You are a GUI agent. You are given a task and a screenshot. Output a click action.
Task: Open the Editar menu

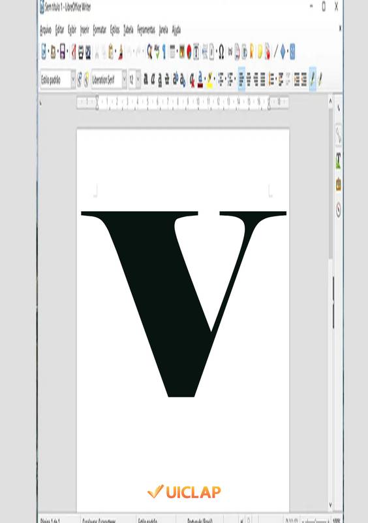click(59, 30)
